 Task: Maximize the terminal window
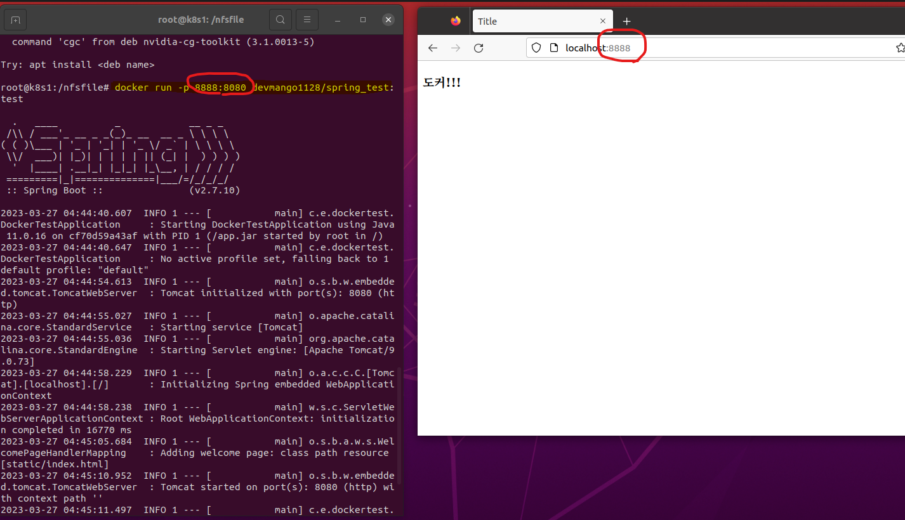pos(363,20)
